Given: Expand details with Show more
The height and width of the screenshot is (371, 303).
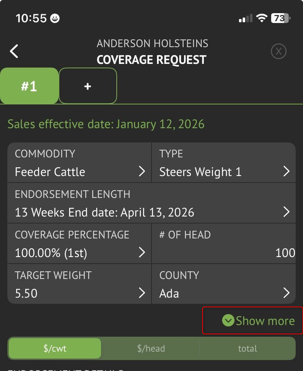Looking at the screenshot, I should [265, 321].
